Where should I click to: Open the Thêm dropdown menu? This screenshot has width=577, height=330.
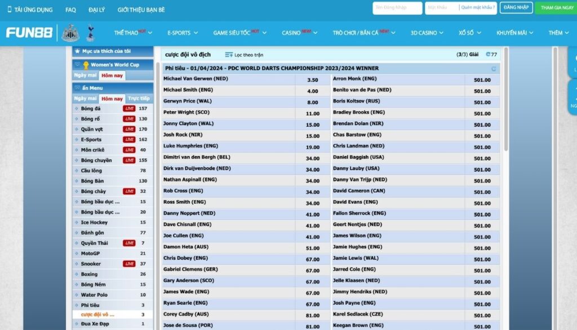coord(558,33)
